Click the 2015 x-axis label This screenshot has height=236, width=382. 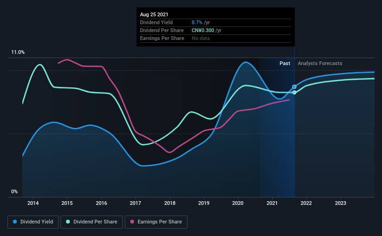(x=67, y=203)
